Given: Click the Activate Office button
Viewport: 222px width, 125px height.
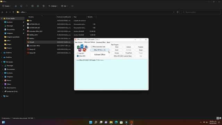Looking at the screenshot, I should (100, 55).
